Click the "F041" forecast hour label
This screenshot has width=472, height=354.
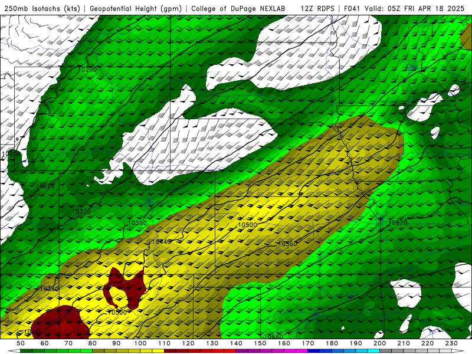coord(352,8)
